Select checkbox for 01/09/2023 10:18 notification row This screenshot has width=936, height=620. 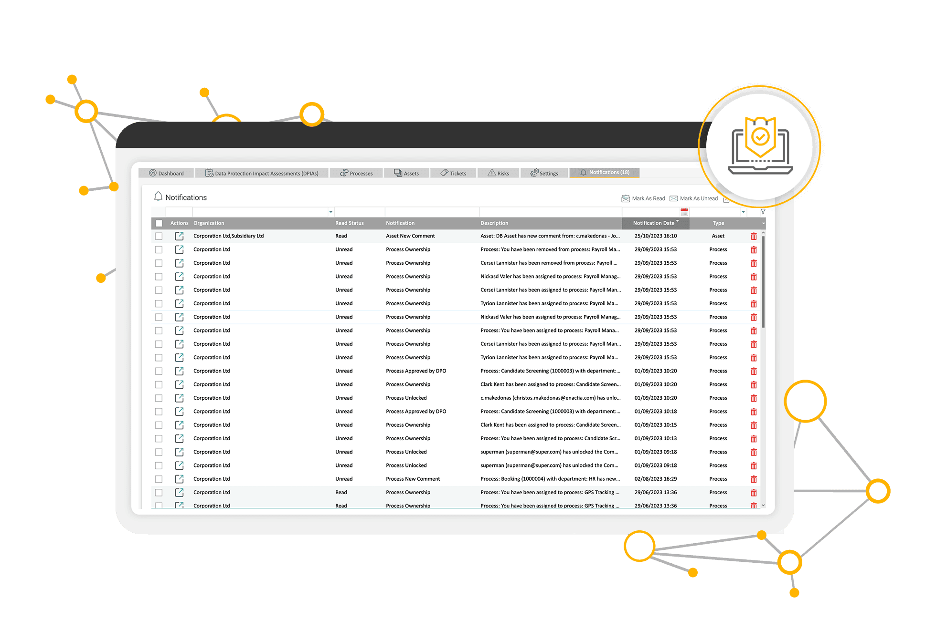pyautogui.click(x=159, y=412)
